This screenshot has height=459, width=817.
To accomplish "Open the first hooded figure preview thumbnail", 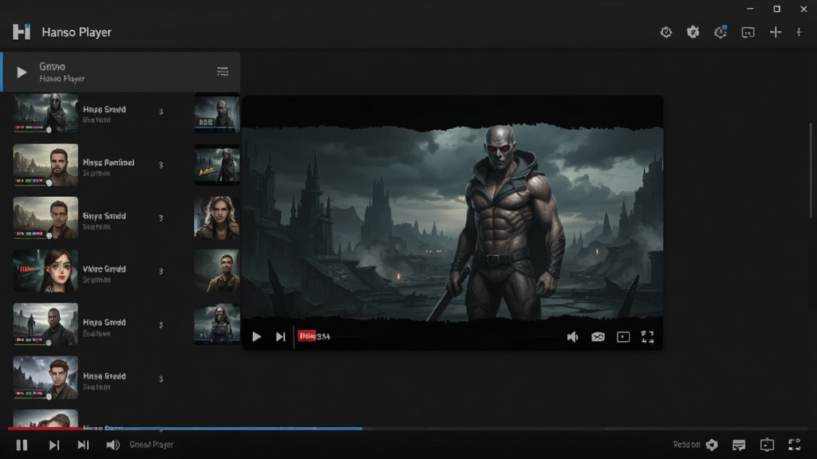I will 217,112.
